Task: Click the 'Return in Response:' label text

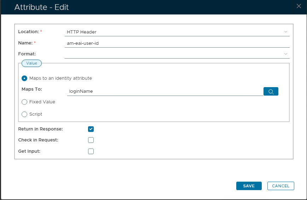Action: coord(40,129)
